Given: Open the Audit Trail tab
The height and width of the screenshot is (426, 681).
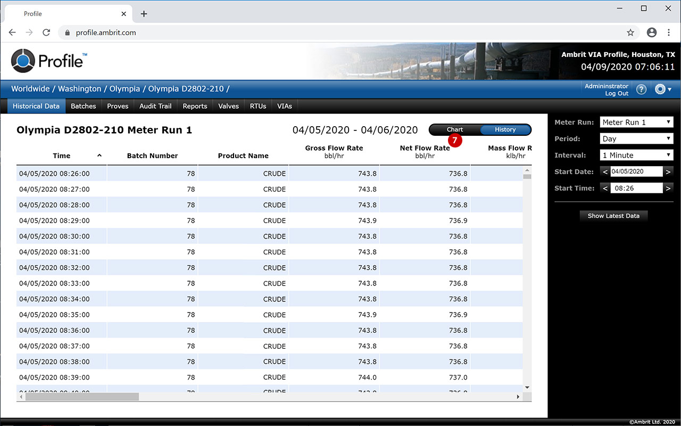Looking at the screenshot, I should pyautogui.click(x=155, y=106).
